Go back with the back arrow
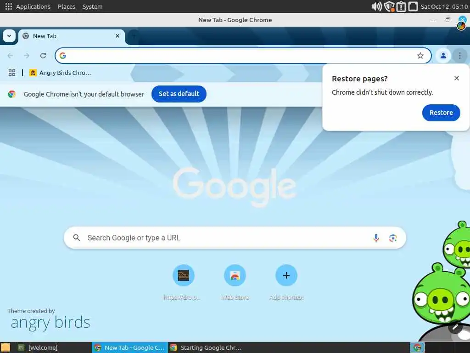 pyautogui.click(x=10, y=56)
